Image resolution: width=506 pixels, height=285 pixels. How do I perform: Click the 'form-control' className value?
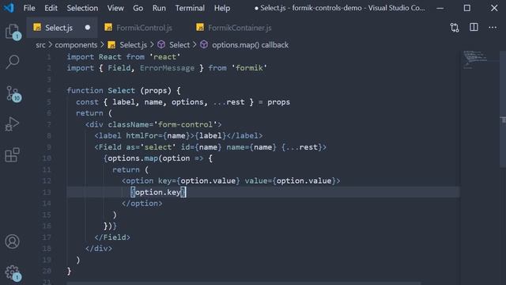[x=185, y=124]
